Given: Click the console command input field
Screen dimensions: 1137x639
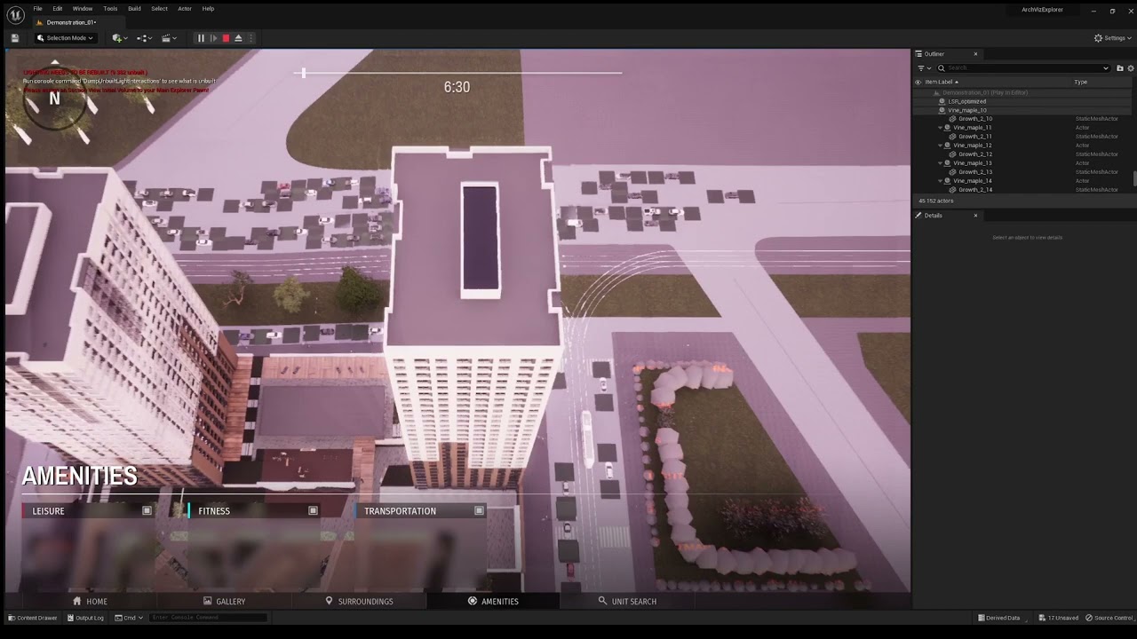Looking at the screenshot, I should click(208, 618).
